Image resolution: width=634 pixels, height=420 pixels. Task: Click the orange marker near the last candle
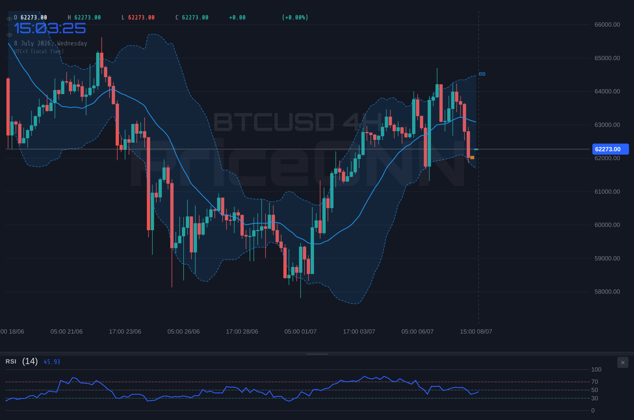tap(472, 158)
